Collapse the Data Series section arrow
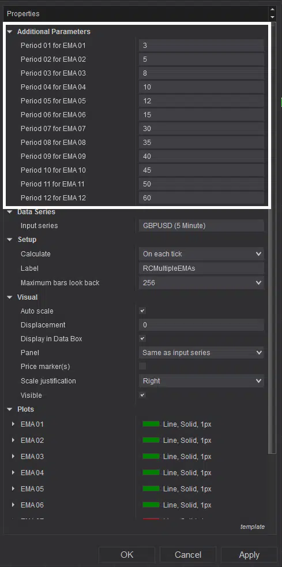This screenshot has width=282, height=567. [10, 212]
